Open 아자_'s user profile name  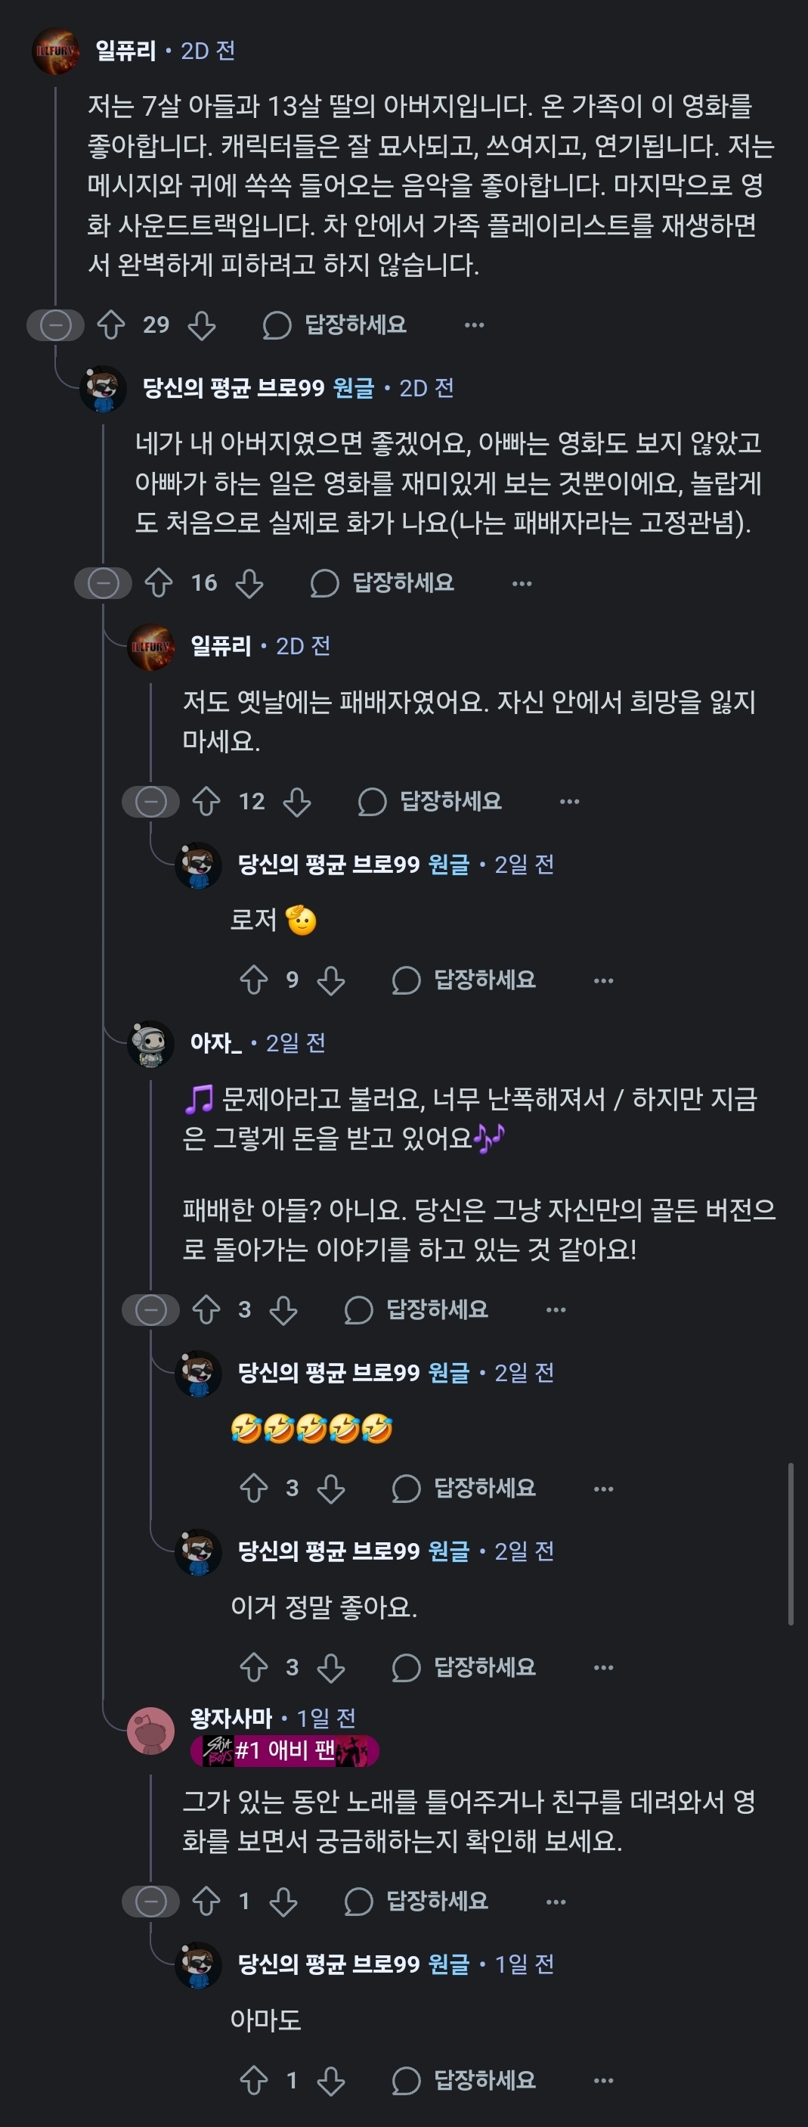[x=216, y=1043]
